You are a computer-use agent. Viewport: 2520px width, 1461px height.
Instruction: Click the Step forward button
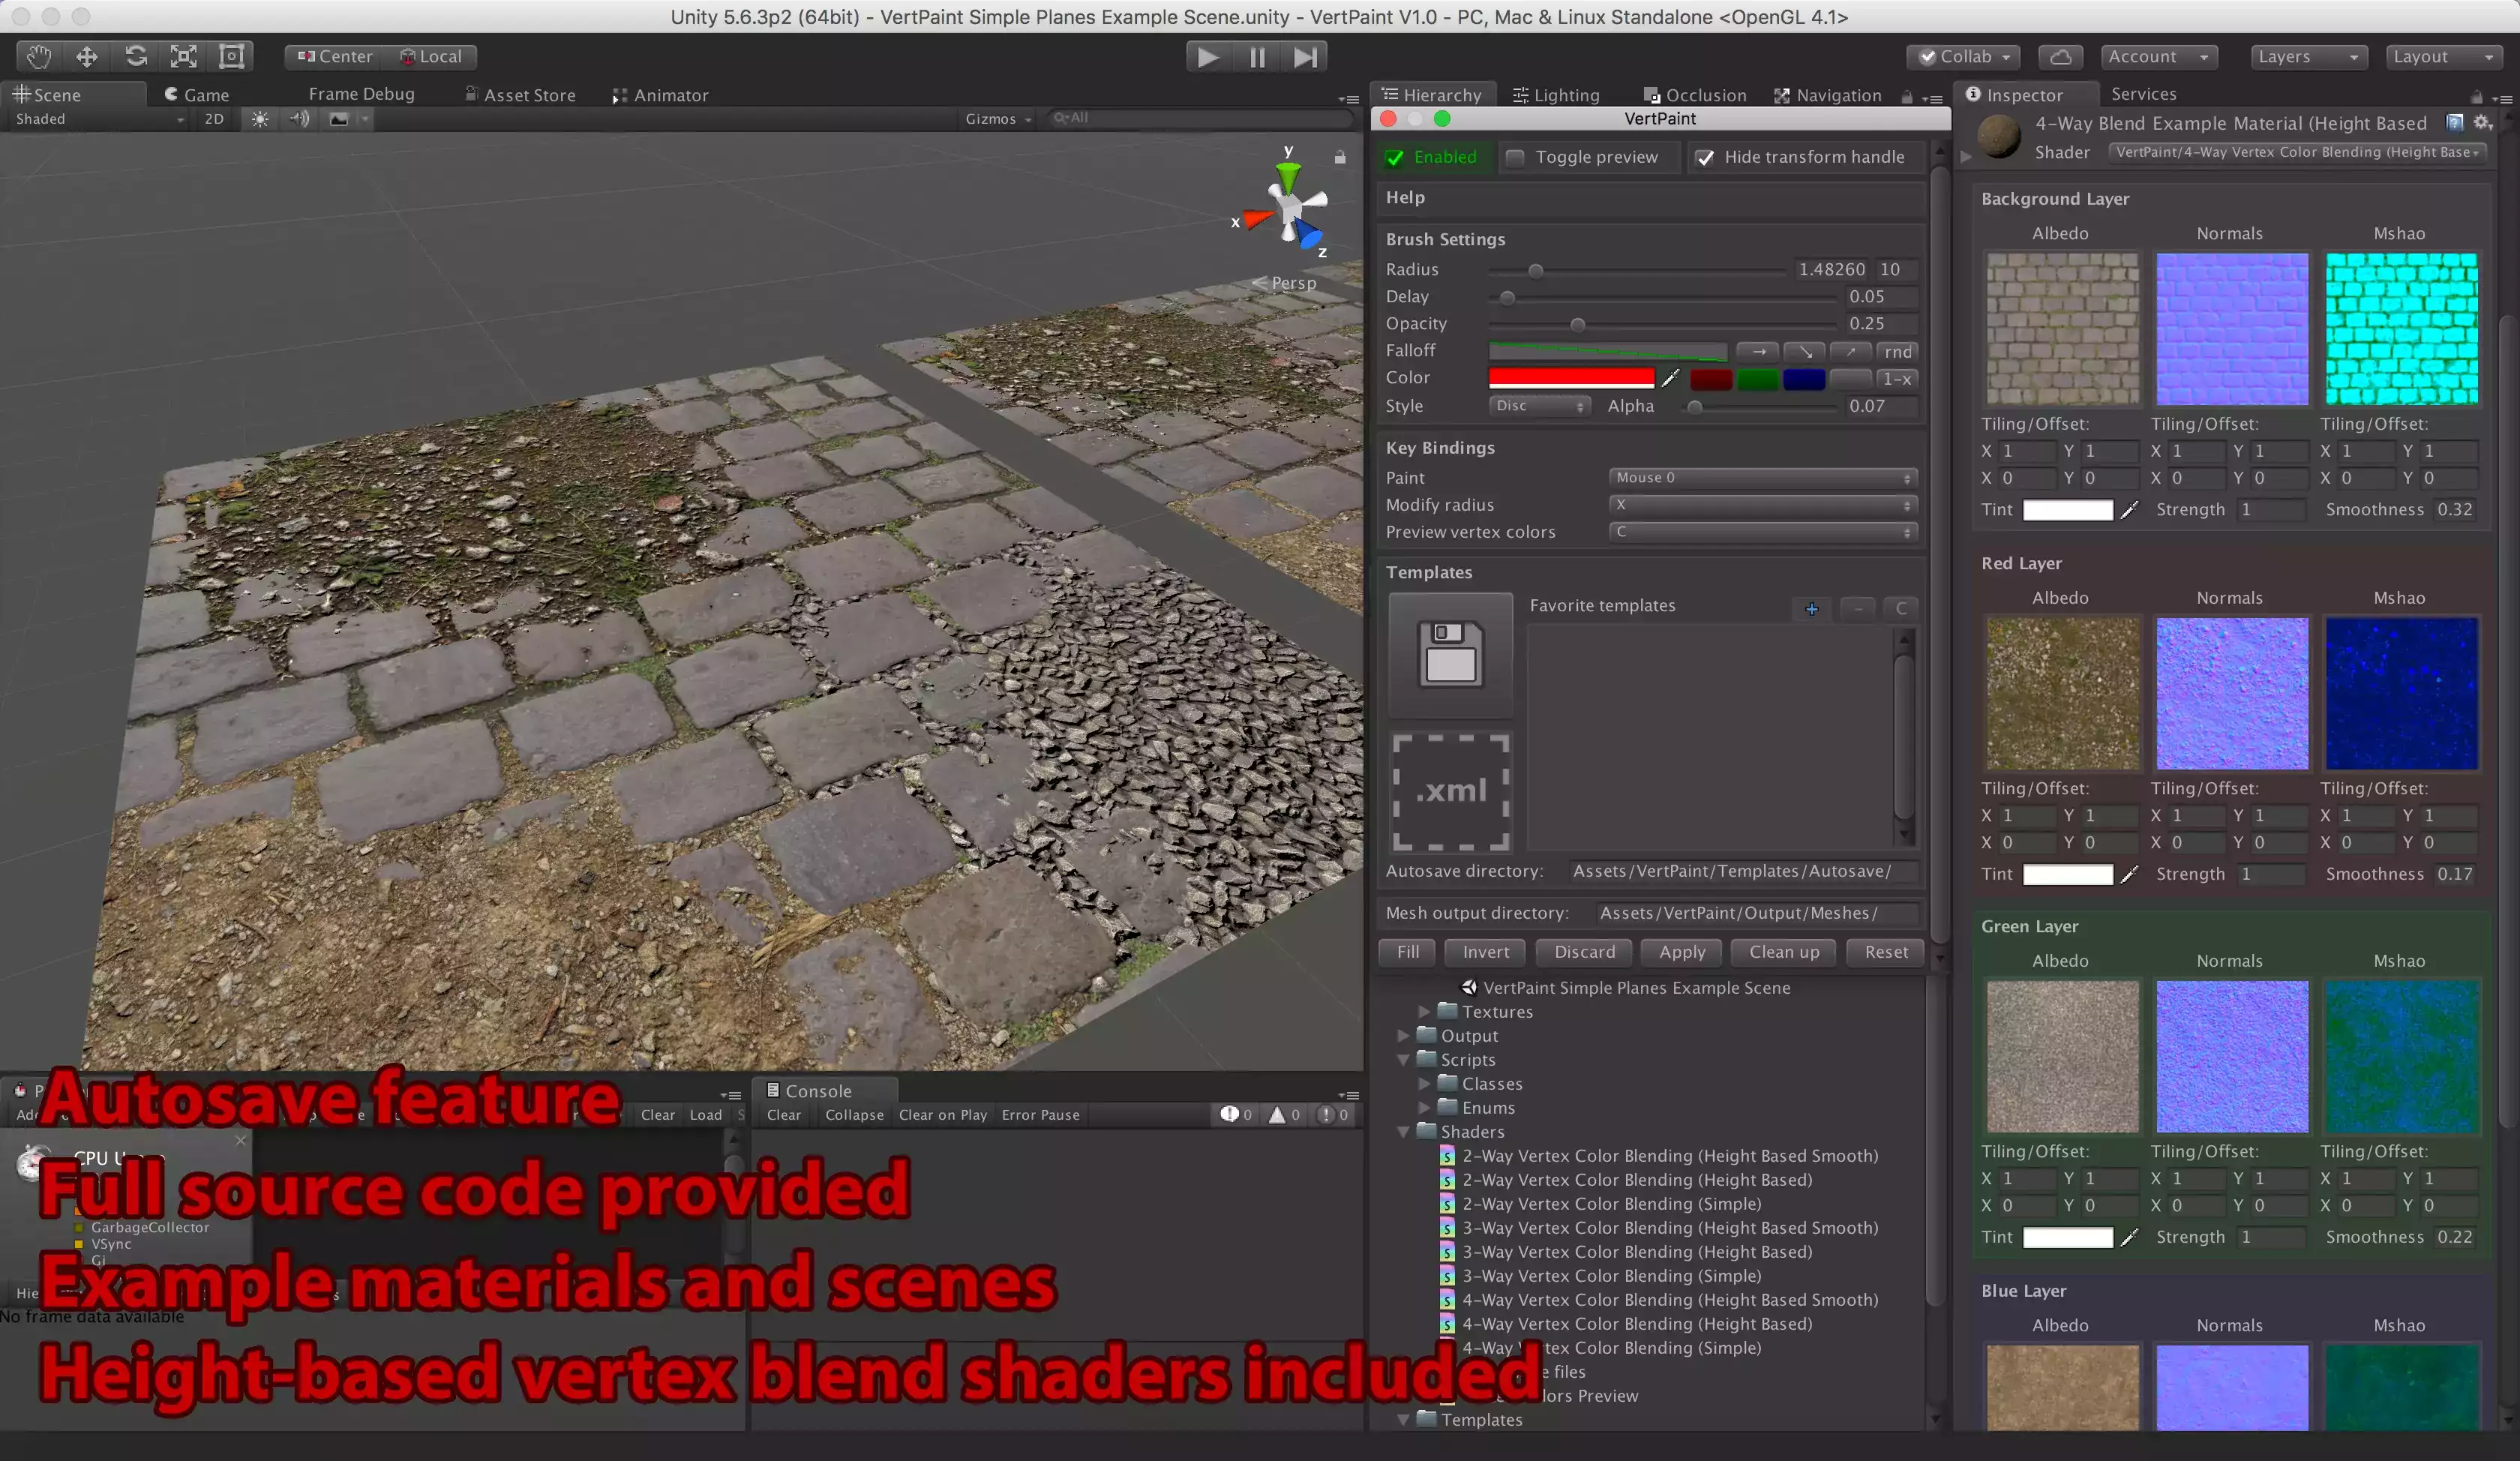click(1304, 57)
